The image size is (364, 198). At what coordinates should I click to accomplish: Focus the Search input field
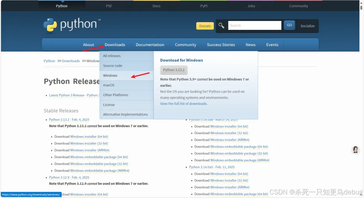pyautogui.click(x=255, y=26)
